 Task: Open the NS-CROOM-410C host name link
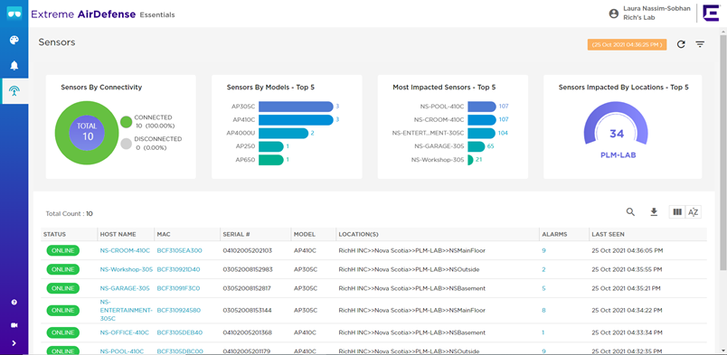coord(125,250)
